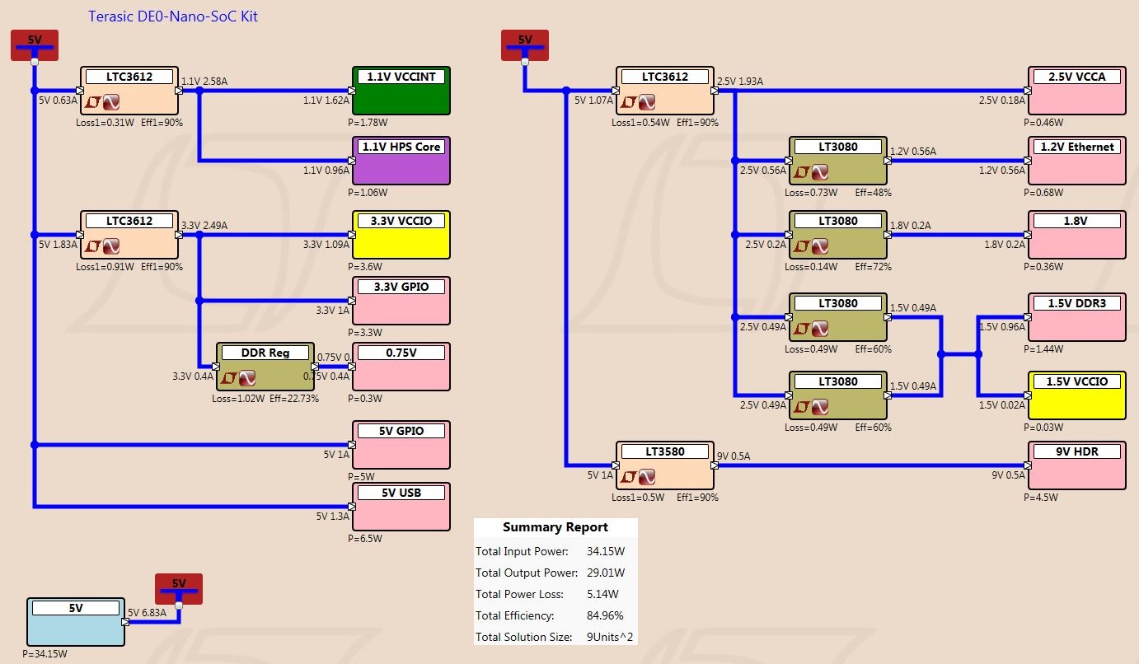The height and width of the screenshot is (664, 1139).
Task: Click LT logo of LT3080 feeding the 1.8V load
Action: click(x=801, y=246)
